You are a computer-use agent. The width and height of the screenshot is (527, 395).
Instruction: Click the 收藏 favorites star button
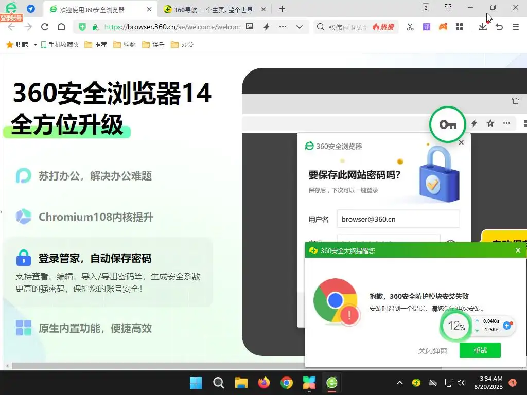click(17, 44)
